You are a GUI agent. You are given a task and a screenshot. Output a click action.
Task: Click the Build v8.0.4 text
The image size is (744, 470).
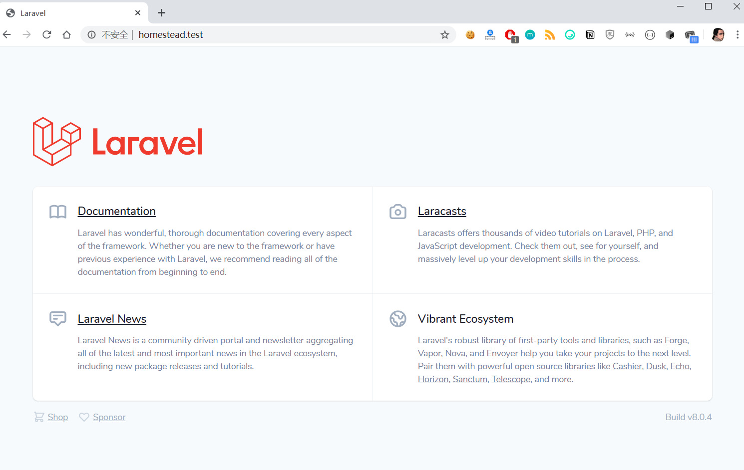[689, 417]
